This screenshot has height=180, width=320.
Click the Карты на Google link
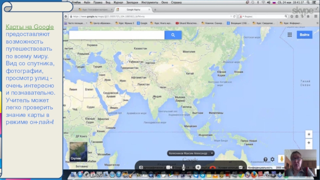point(30,27)
